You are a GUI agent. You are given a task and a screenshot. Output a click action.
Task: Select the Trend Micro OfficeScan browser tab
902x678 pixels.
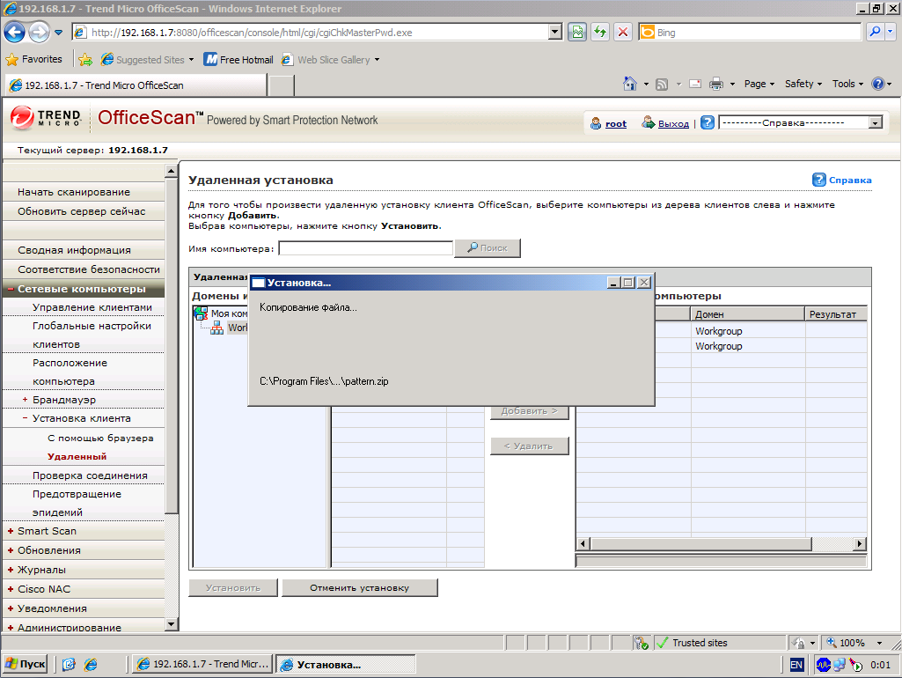(x=136, y=85)
